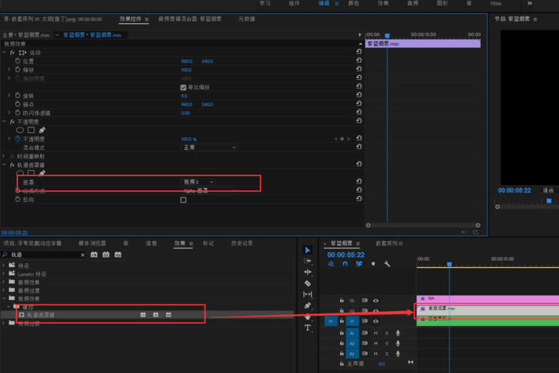Enable the 反向 checkbox
This screenshot has height=373, width=559.
tap(183, 200)
